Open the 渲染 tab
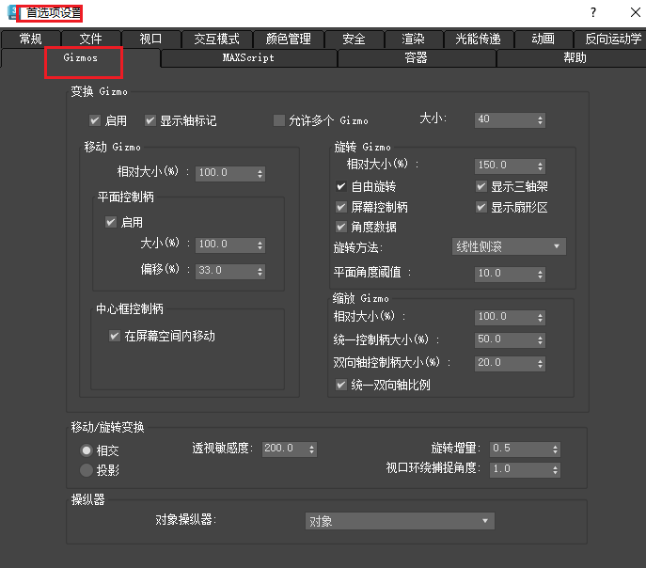Image resolution: width=646 pixels, height=568 pixels. (413, 39)
